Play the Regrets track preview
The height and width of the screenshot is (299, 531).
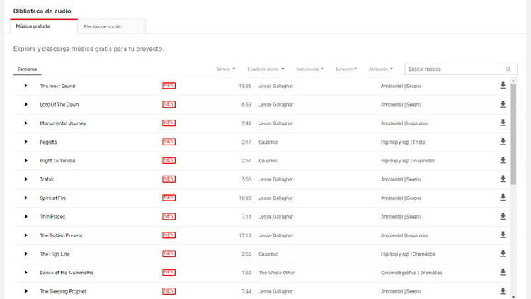pos(25,142)
